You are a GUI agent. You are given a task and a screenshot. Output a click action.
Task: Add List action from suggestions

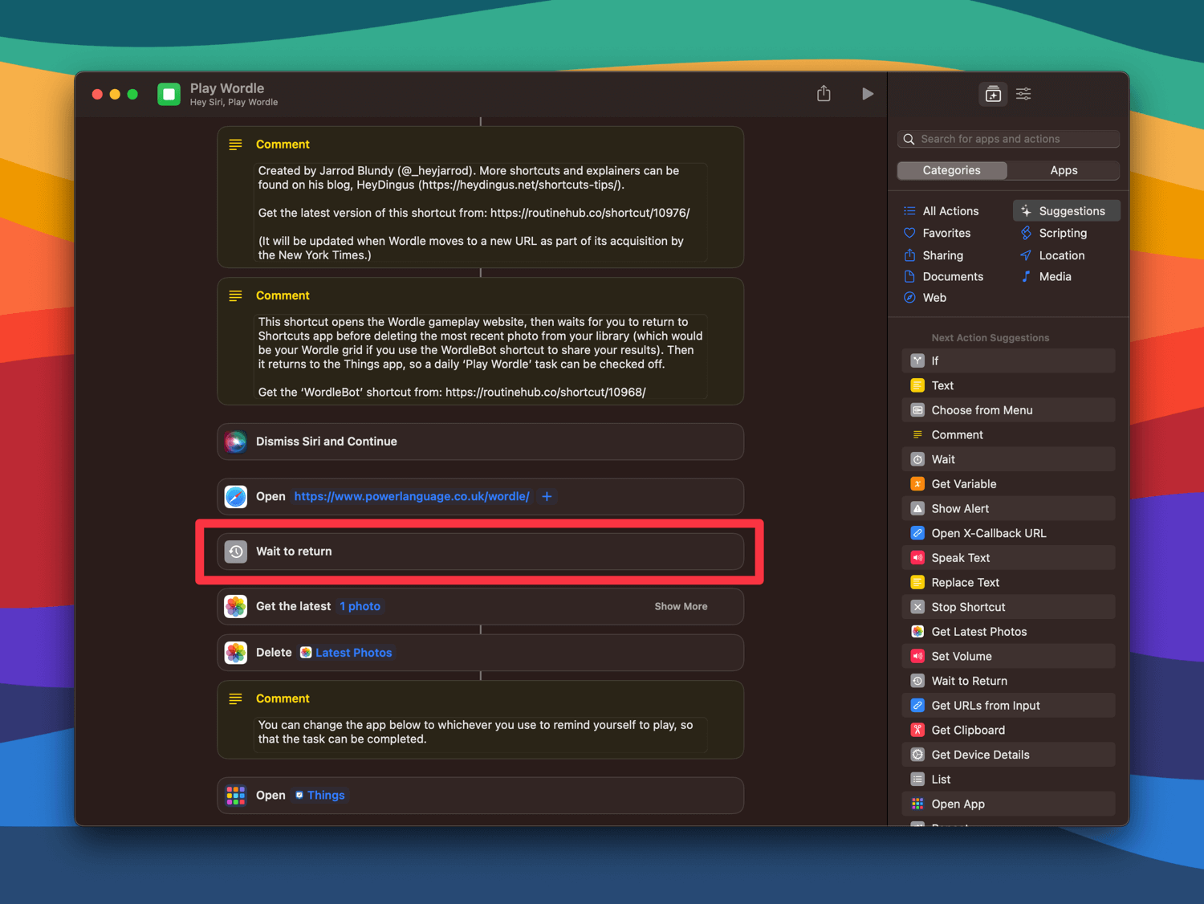(x=1009, y=780)
